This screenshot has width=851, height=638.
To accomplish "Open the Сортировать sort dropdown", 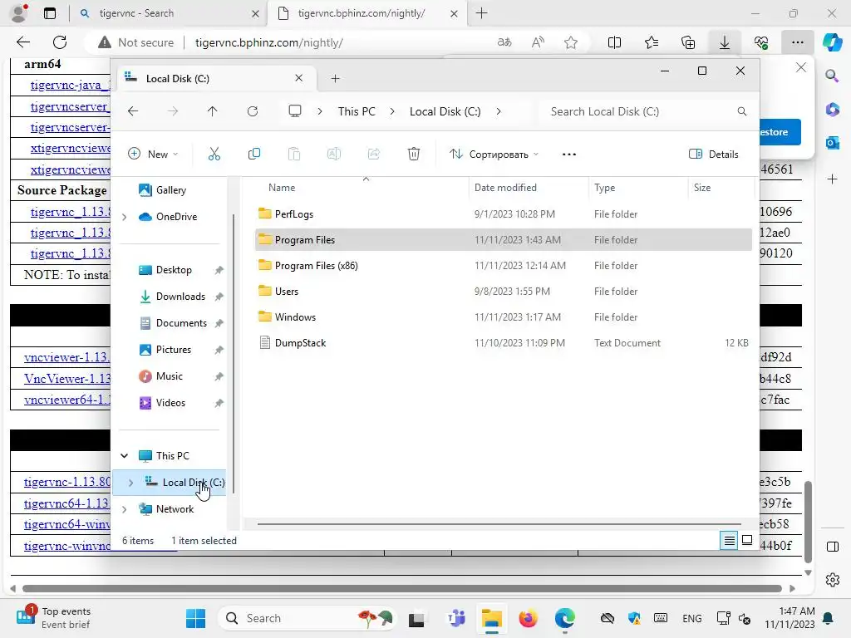I will click(x=494, y=154).
